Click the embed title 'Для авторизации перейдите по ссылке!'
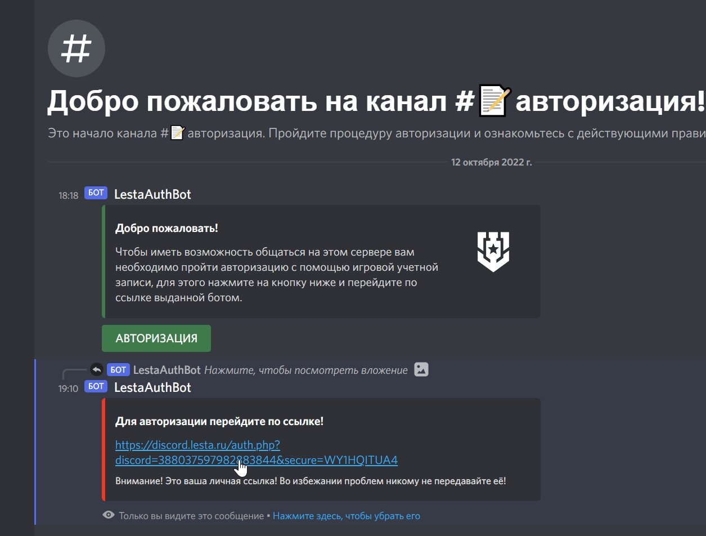This screenshot has height=536, width=706. coord(219,421)
